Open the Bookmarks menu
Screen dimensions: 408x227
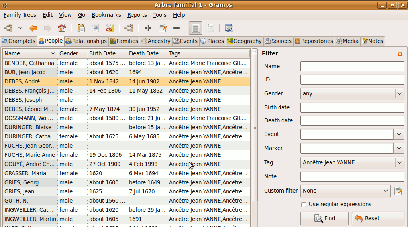click(x=106, y=15)
